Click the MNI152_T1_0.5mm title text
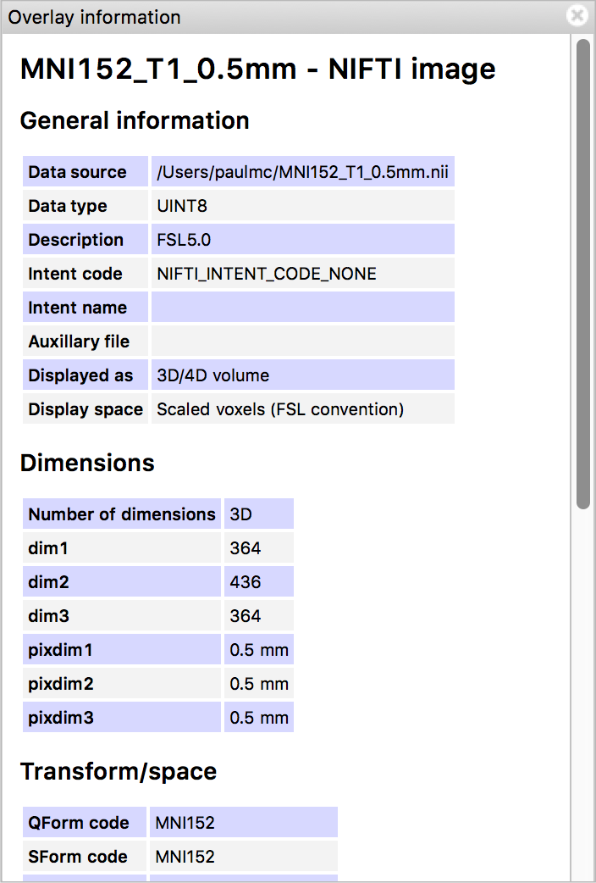 [x=257, y=68]
